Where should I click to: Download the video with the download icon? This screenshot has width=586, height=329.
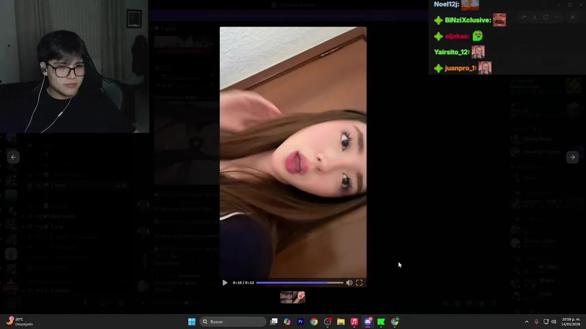click(x=535, y=17)
